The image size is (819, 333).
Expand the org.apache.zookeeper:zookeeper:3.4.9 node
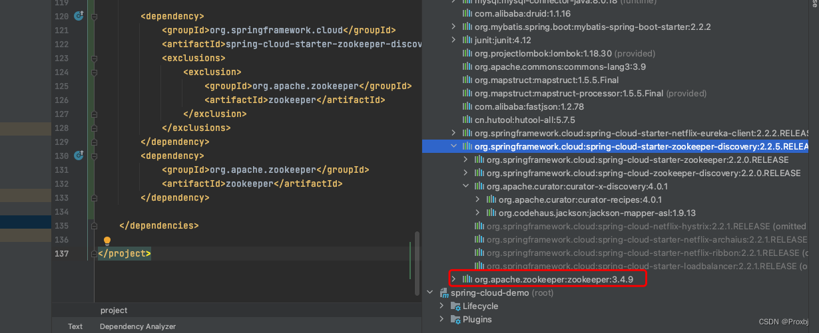(x=453, y=279)
